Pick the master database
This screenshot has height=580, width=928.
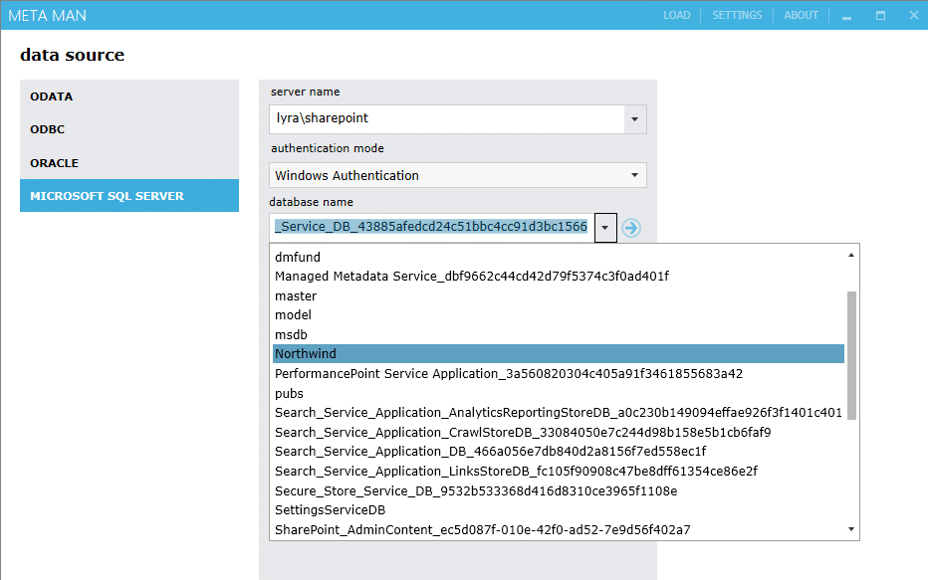[559, 295]
